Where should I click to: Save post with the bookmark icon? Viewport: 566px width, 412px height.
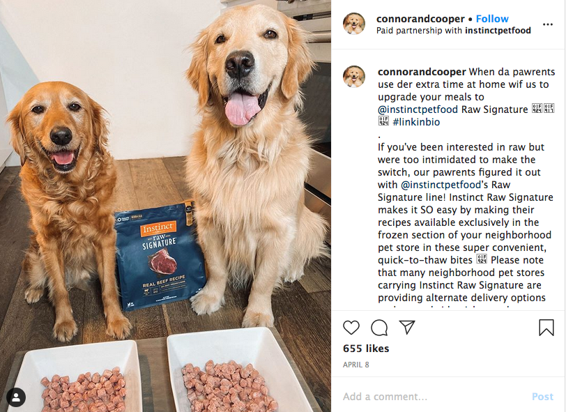[x=546, y=328]
